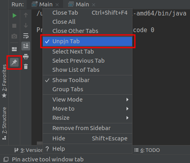Open the 6: TODO tool window
This screenshot has width=190, height=163.
pyautogui.click(x=147, y=150)
